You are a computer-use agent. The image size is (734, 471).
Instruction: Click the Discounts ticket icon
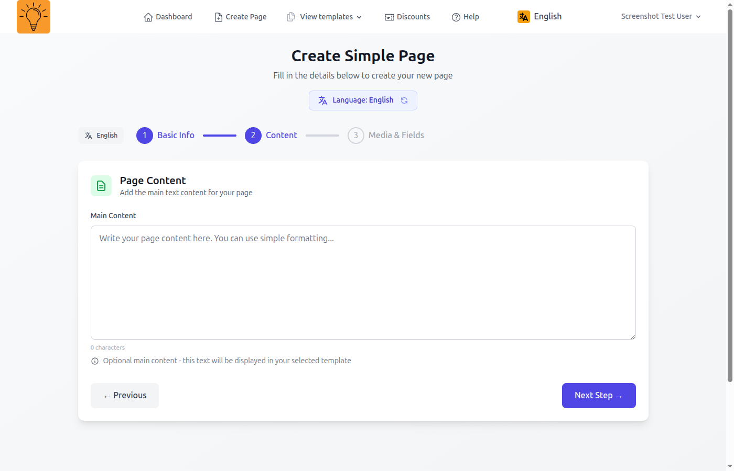pos(390,17)
